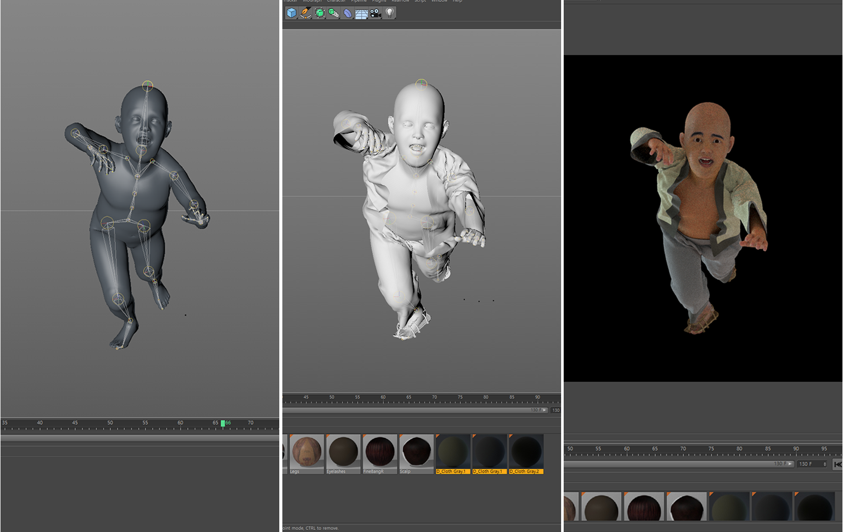Open the Array/Cloner modeling objects icon
844x532 pixels.
coord(334,13)
